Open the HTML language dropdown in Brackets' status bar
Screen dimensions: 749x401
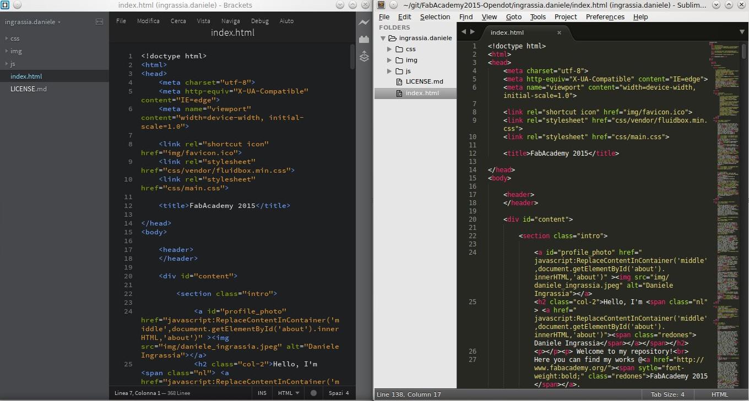tap(289, 393)
